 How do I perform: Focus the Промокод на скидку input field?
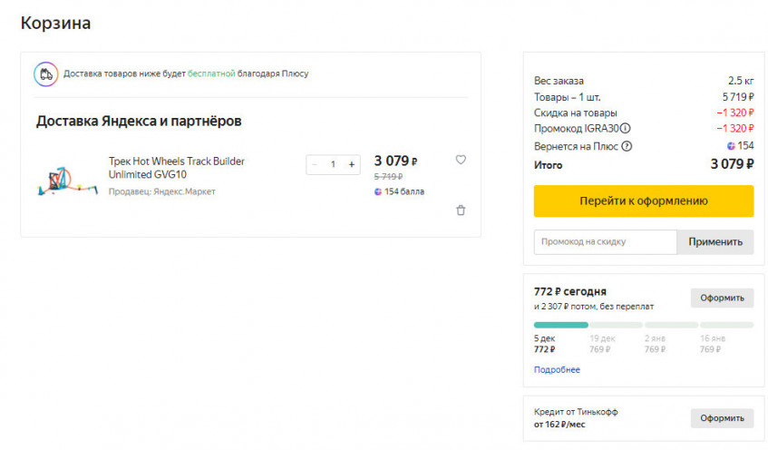point(605,242)
